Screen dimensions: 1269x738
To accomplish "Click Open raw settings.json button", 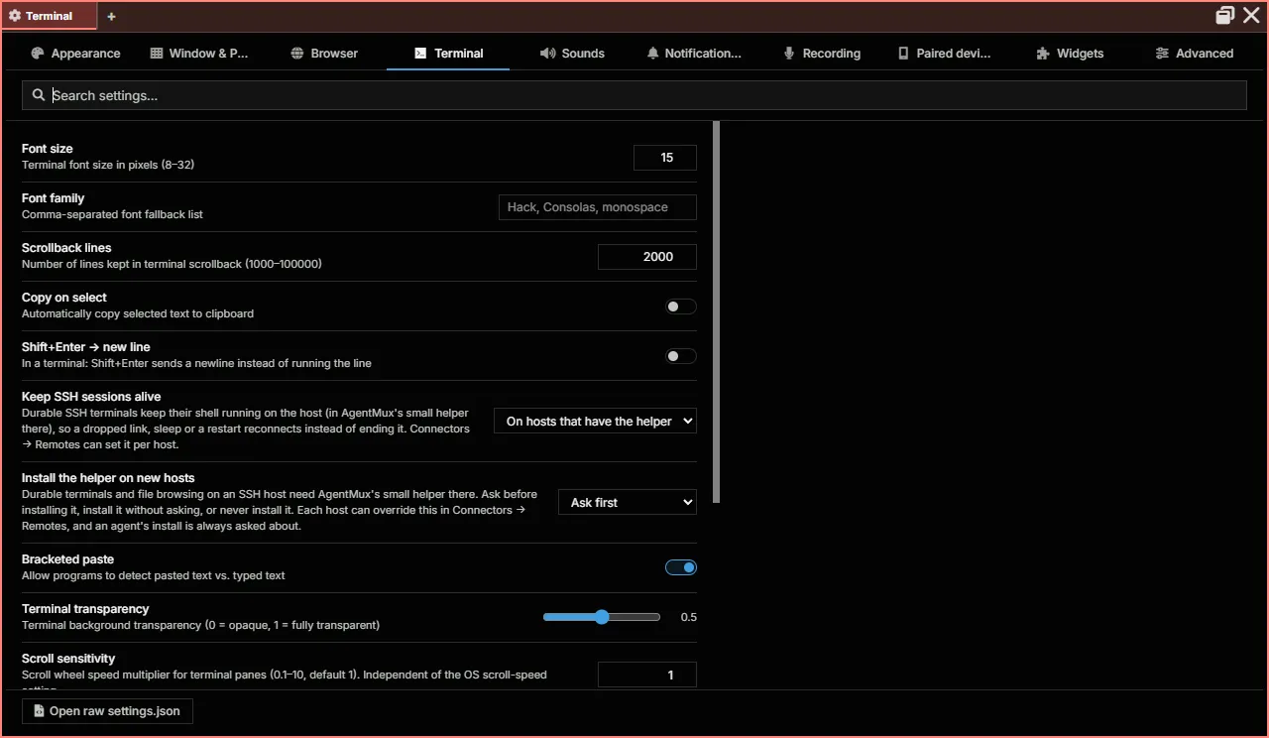I will click(x=107, y=711).
